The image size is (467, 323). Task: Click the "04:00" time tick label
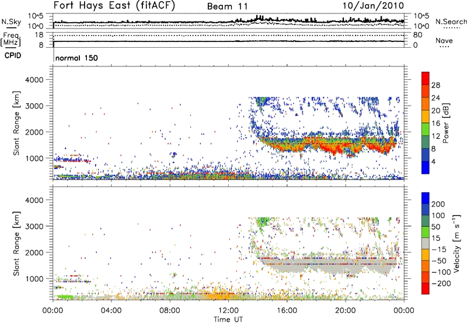click(x=111, y=311)
